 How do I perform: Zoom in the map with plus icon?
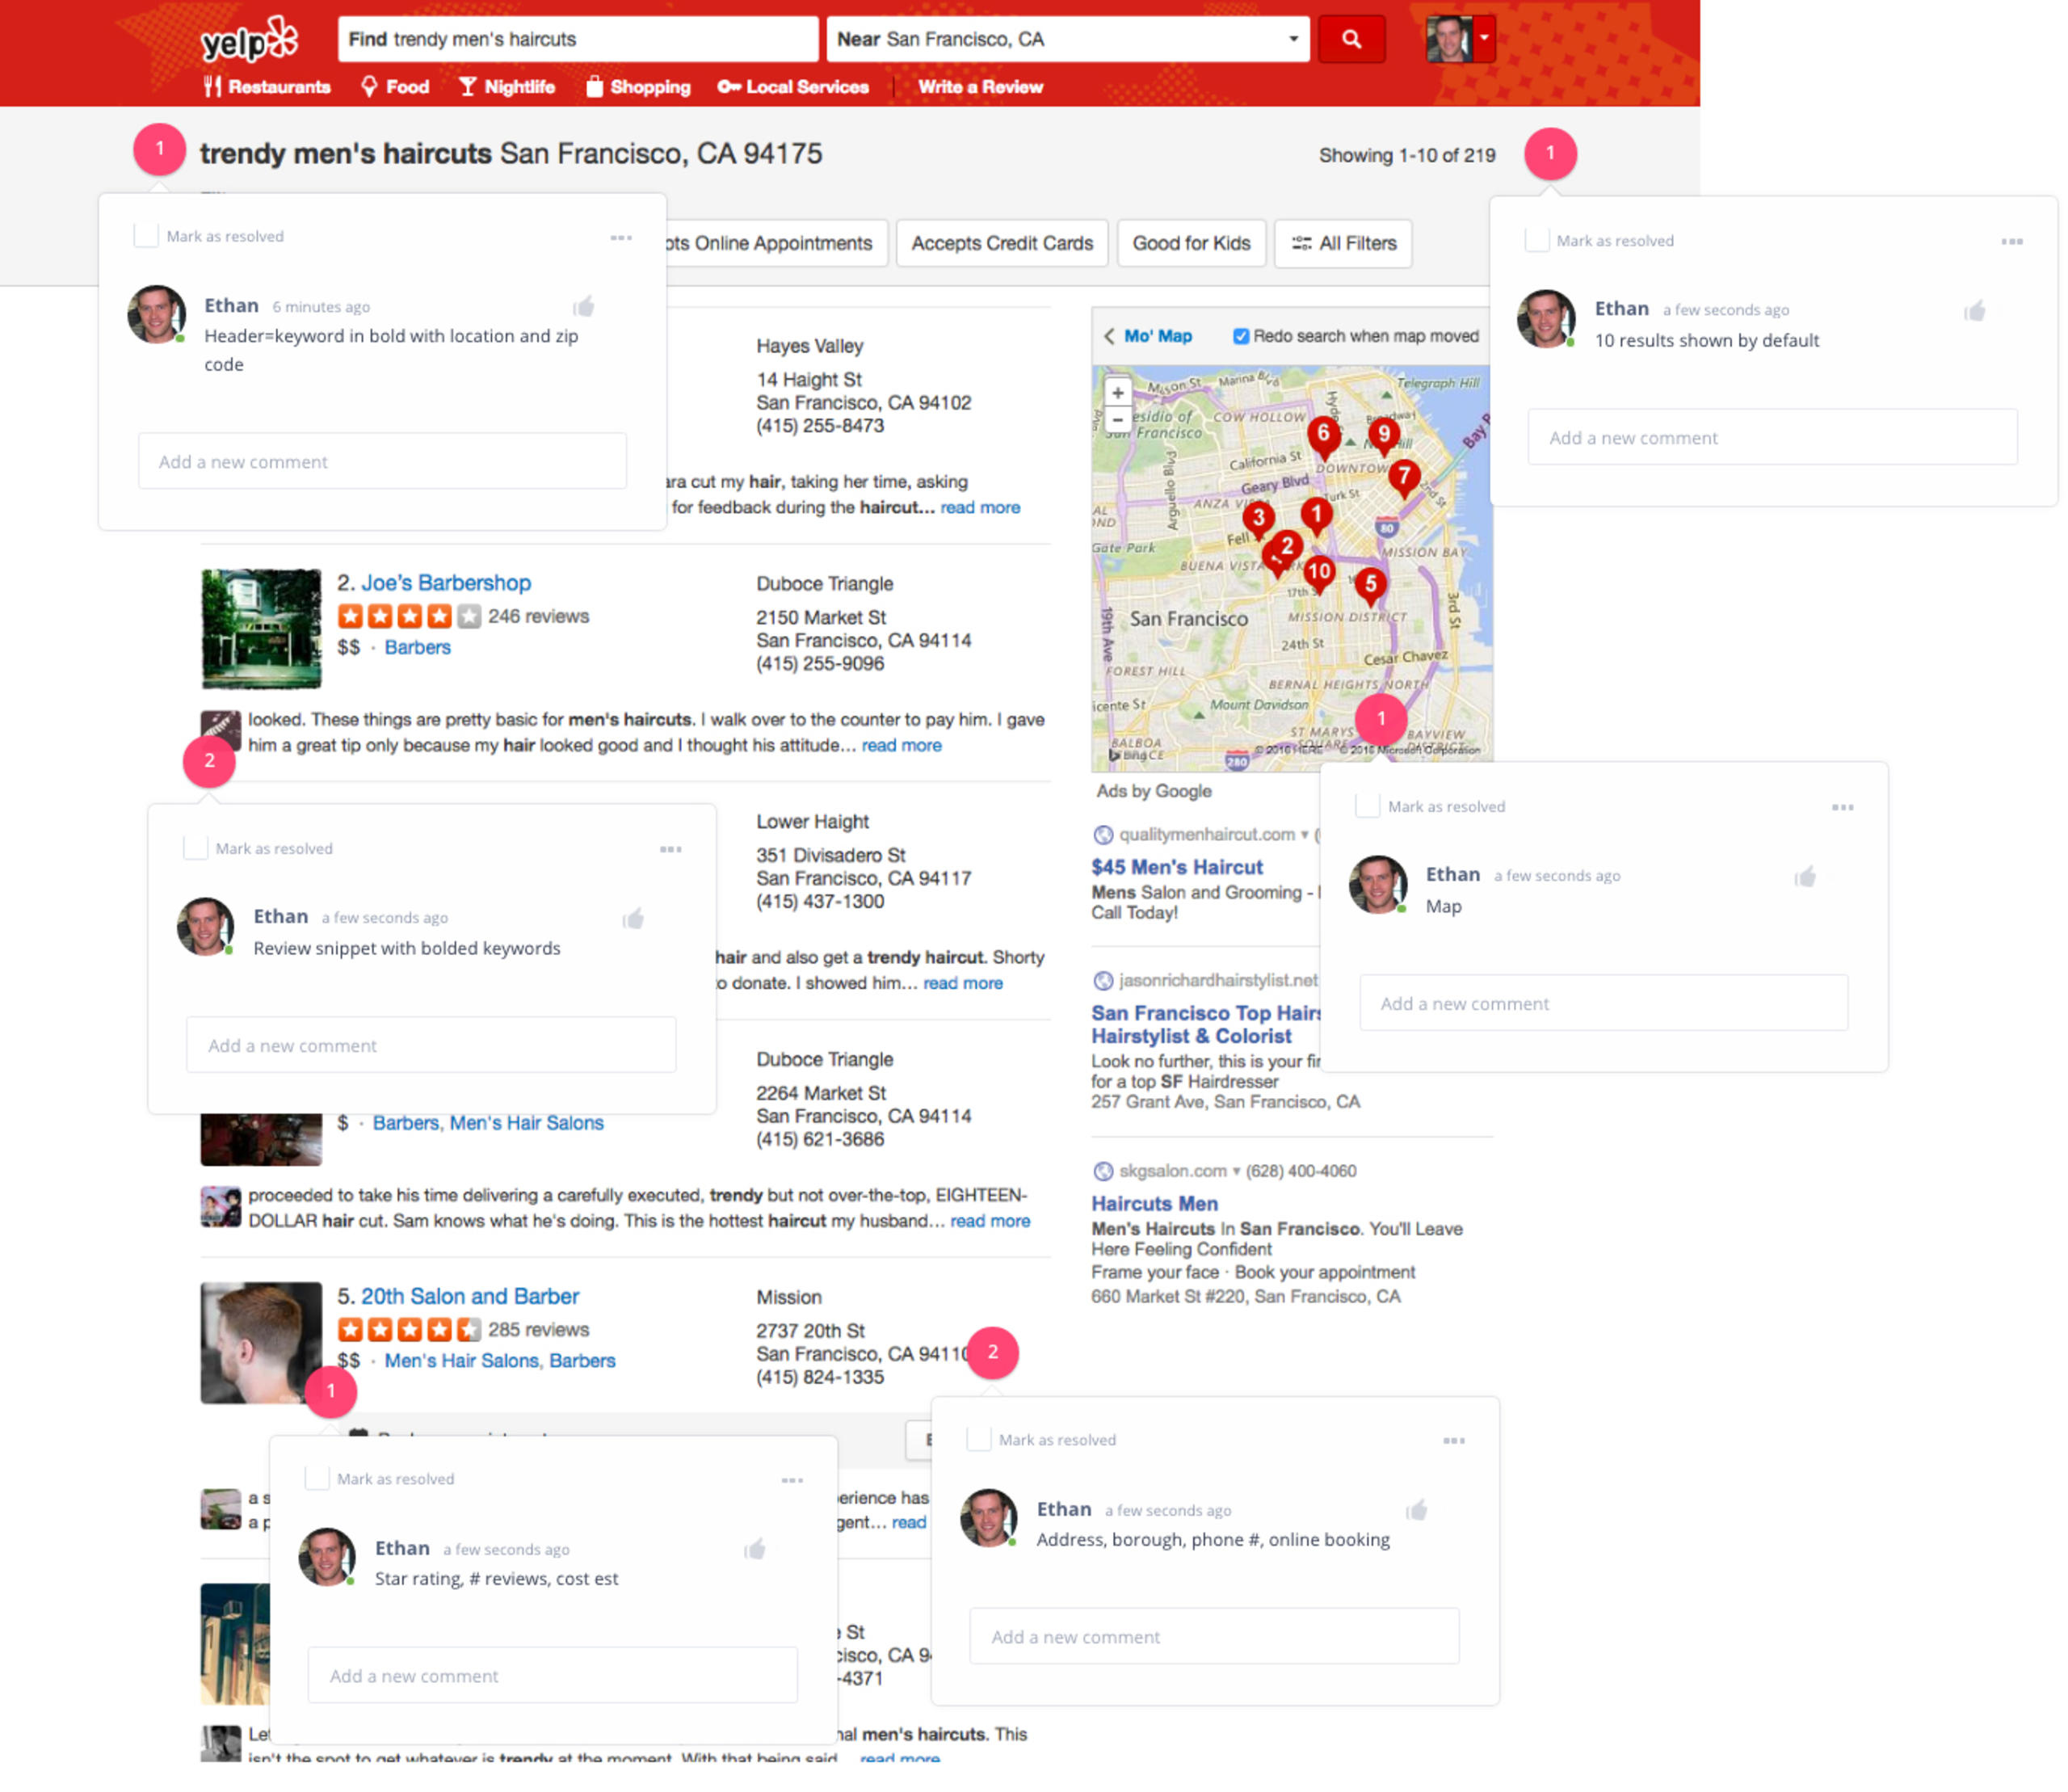[x=1117, y=393]
